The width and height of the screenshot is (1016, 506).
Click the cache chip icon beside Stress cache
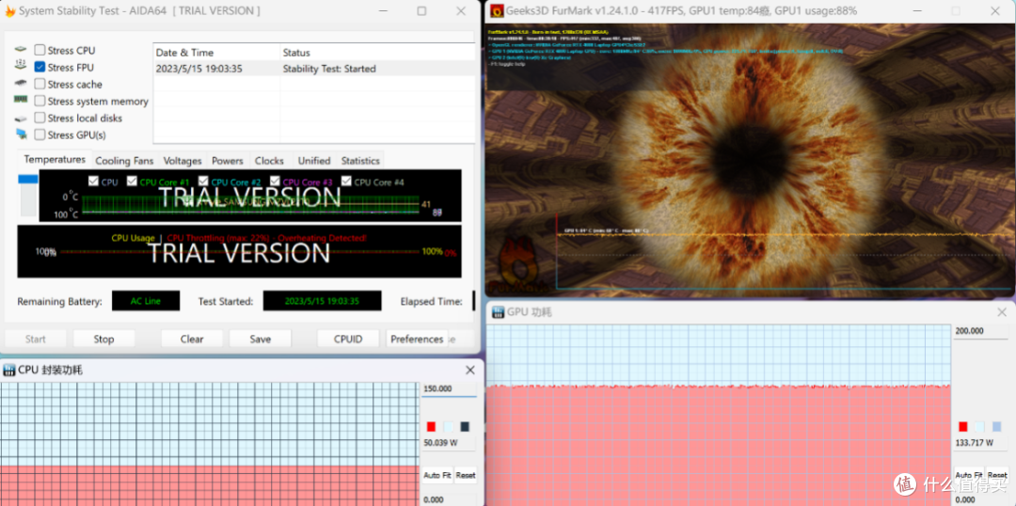21,84
